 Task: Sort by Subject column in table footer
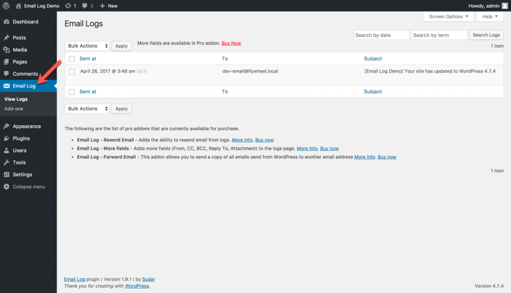(x=373, y=91)
